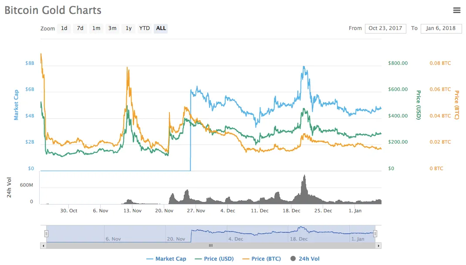Set zoom to 1y
466x265 pixels.
pyautogui.click(x=128, y=28)
